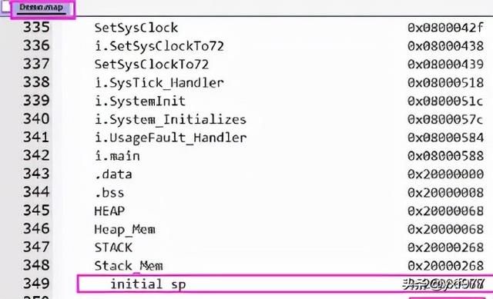Select the i.System_Initializes entry
This screenshot has width=493, height=299.
pyautogui.click(x=170, y=120)
